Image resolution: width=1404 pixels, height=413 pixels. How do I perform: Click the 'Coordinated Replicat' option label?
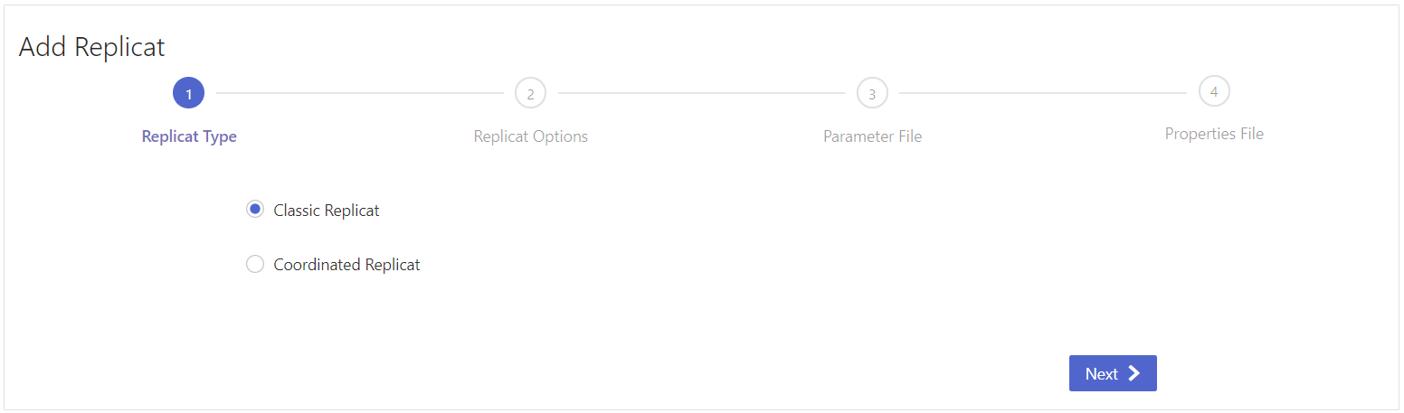346,266
